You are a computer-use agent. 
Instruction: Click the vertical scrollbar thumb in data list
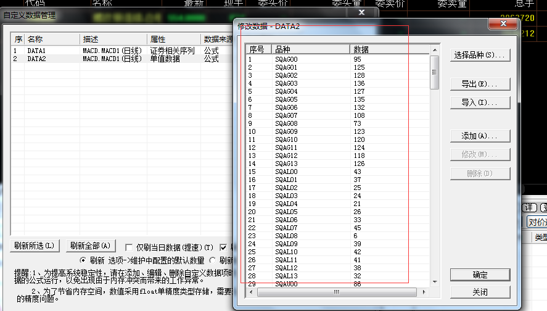(435, 72)
